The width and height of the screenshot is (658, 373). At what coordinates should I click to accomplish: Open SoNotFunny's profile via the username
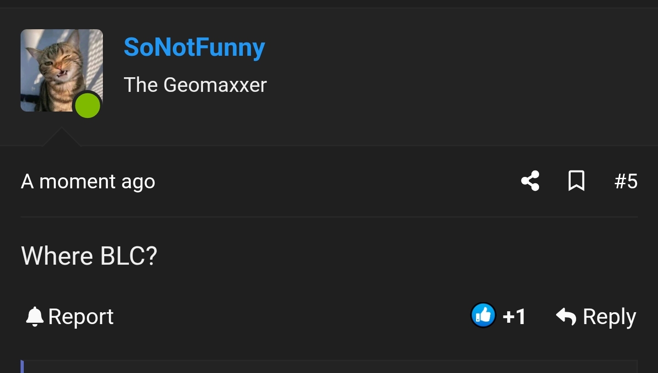pos(194,47)
